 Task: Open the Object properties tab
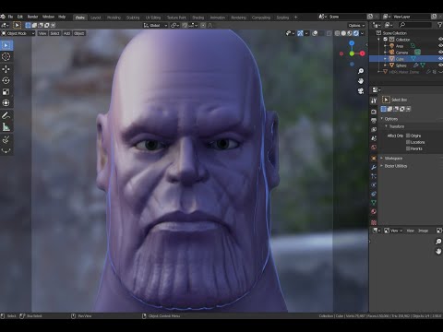click(374, 158)
